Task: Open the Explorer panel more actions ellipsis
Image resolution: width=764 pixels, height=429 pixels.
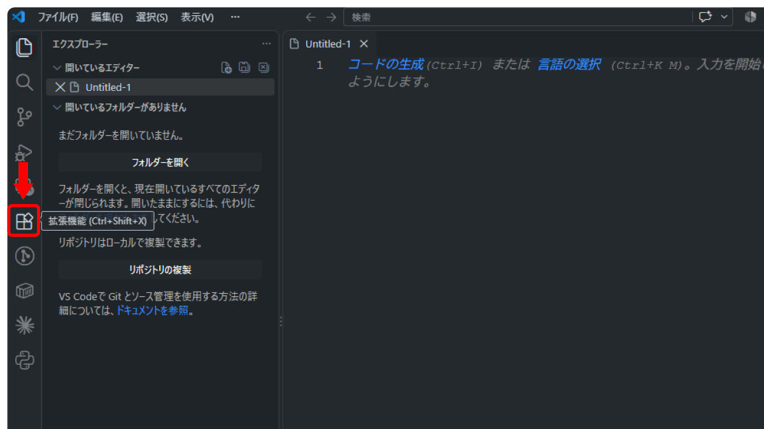Action: 267,44
